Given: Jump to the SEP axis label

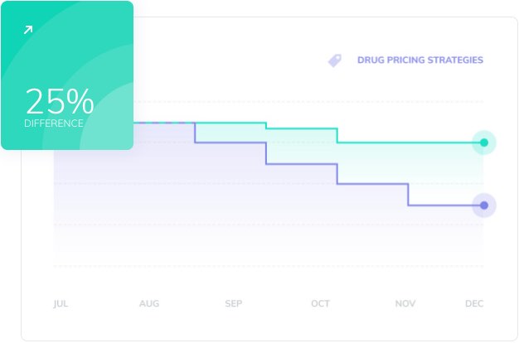Looking at the screenshot, I should (x=234, y=304).
